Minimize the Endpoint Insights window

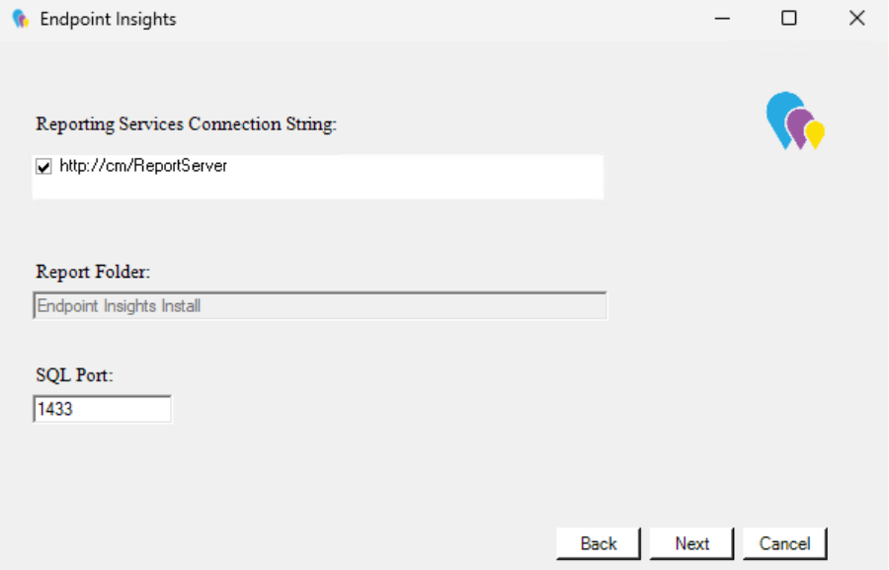pos(722,18)
